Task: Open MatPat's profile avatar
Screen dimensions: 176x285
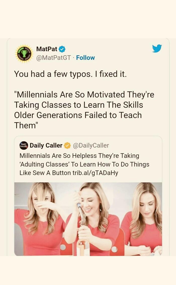Action: click(24, 54)
